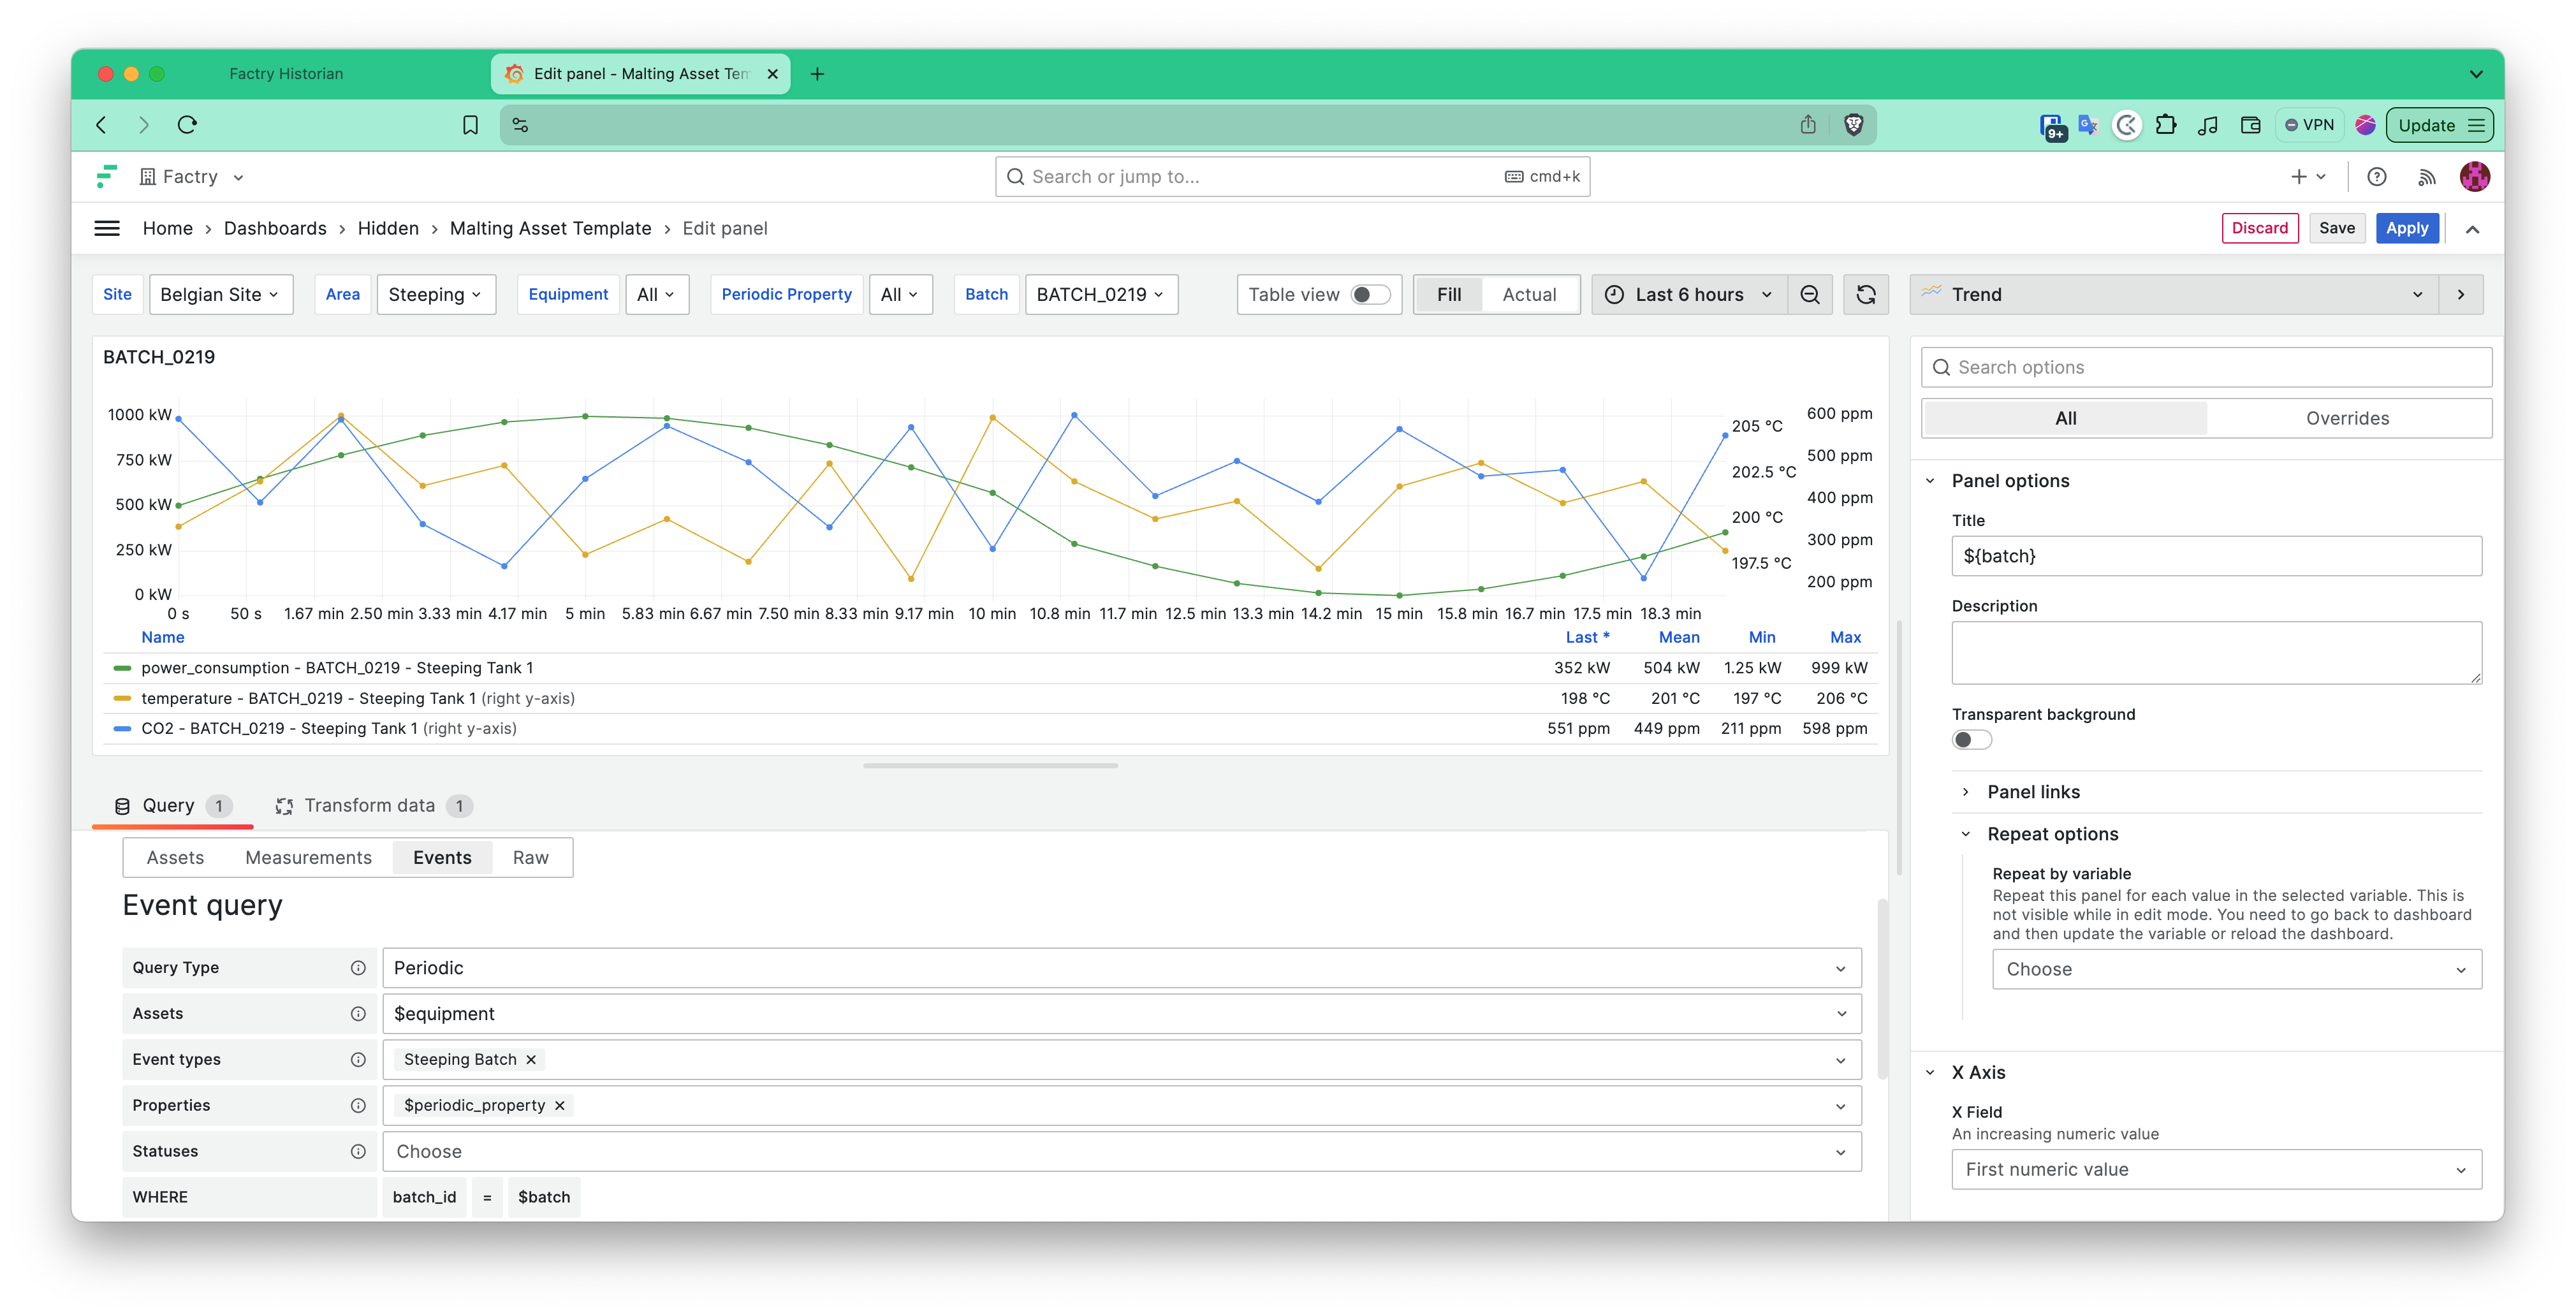Collapse the top toolbar chevron
The image size is (2576, 1316).
2472,229
